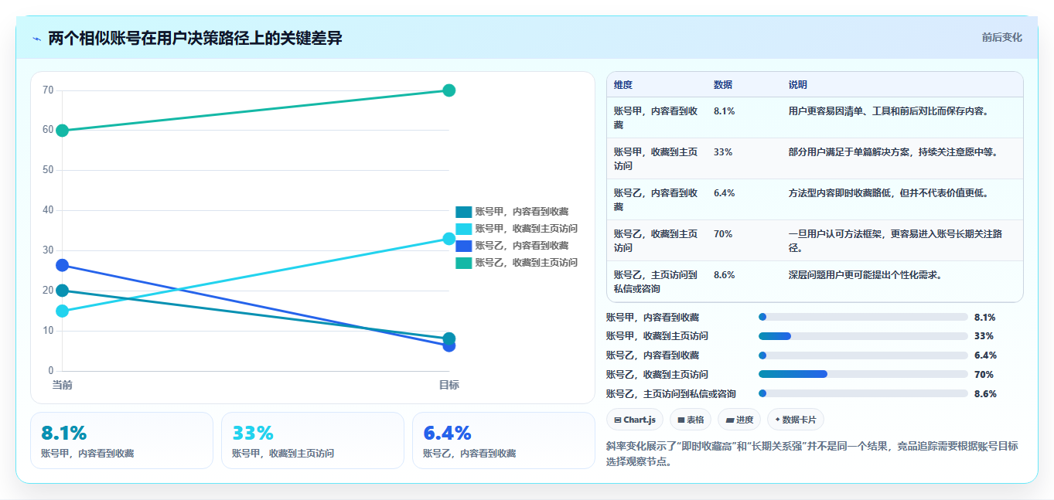
Task: Click table cell value 70%
Action: point(723,233)
